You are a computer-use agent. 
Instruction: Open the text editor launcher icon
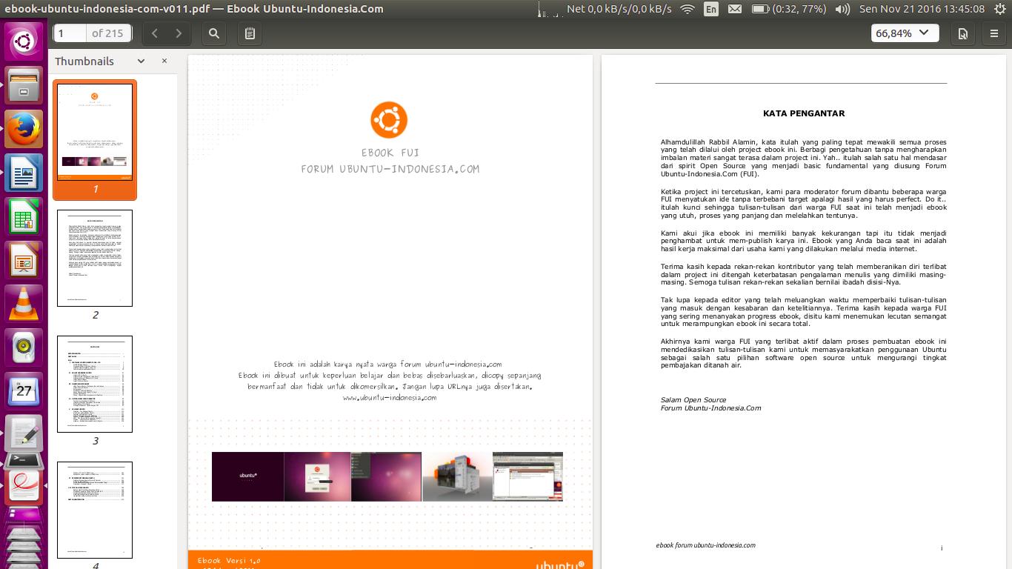(24, 434)
